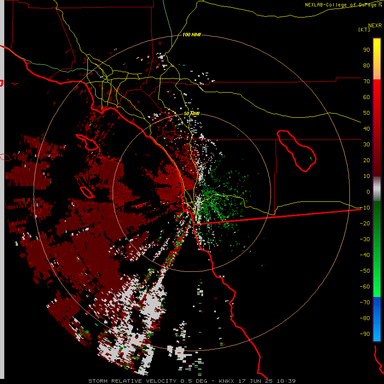
Task: Click the positive 90 scale label
Action: click(x=367, y=50)
